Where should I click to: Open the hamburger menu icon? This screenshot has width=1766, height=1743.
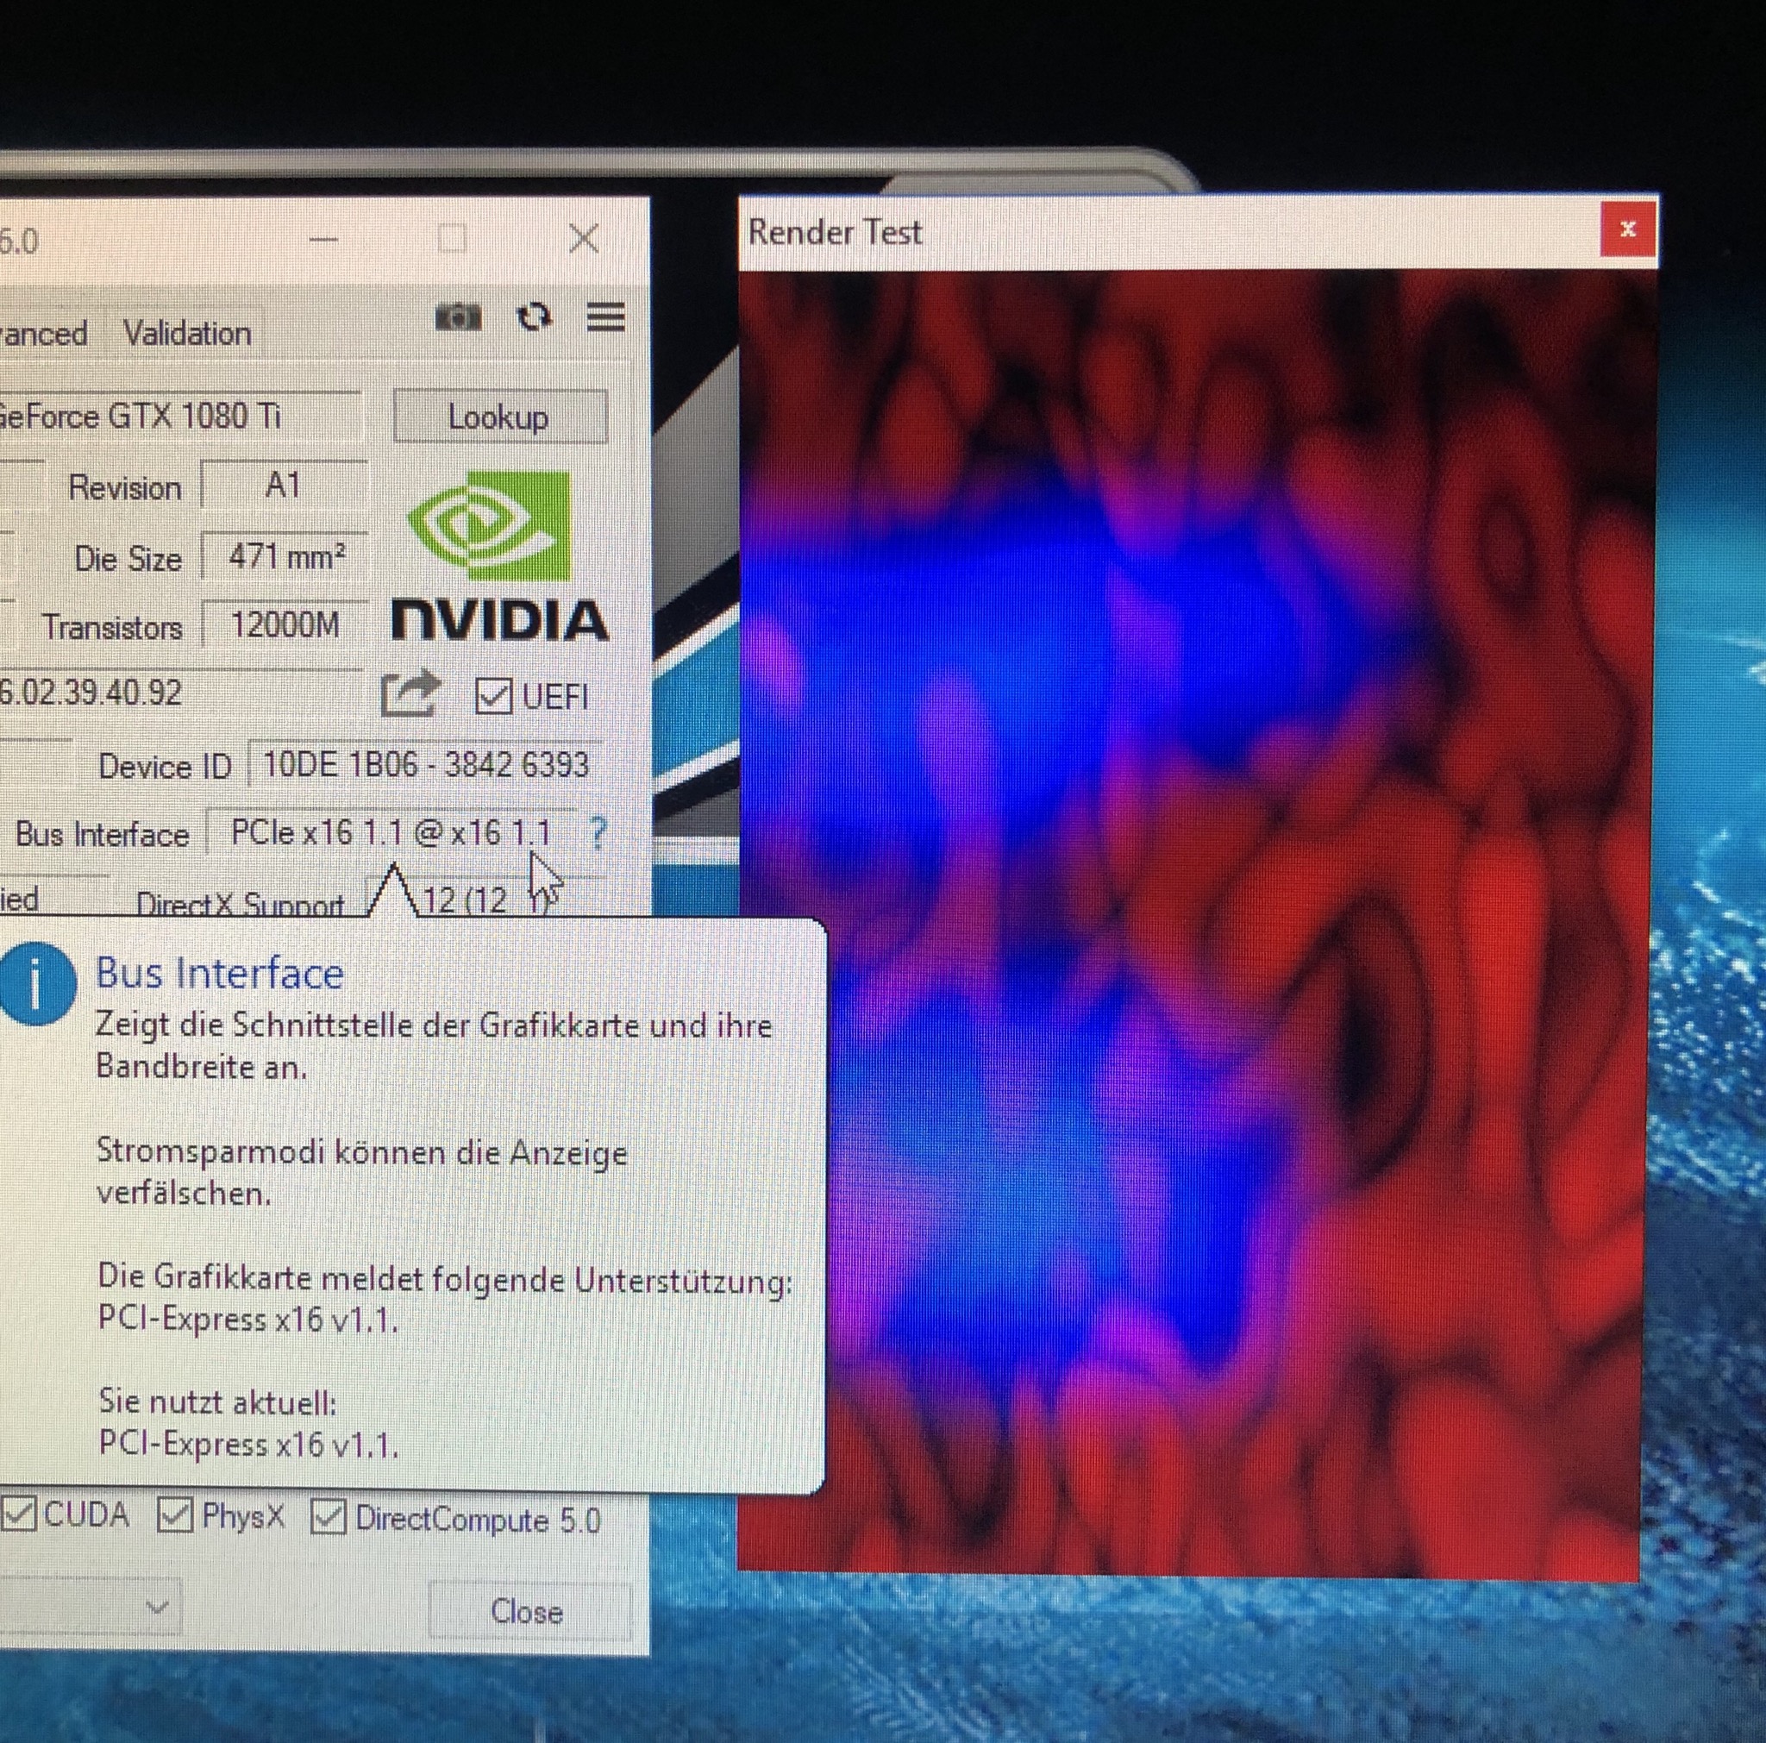pyautogui.click(x=605, y=317)
